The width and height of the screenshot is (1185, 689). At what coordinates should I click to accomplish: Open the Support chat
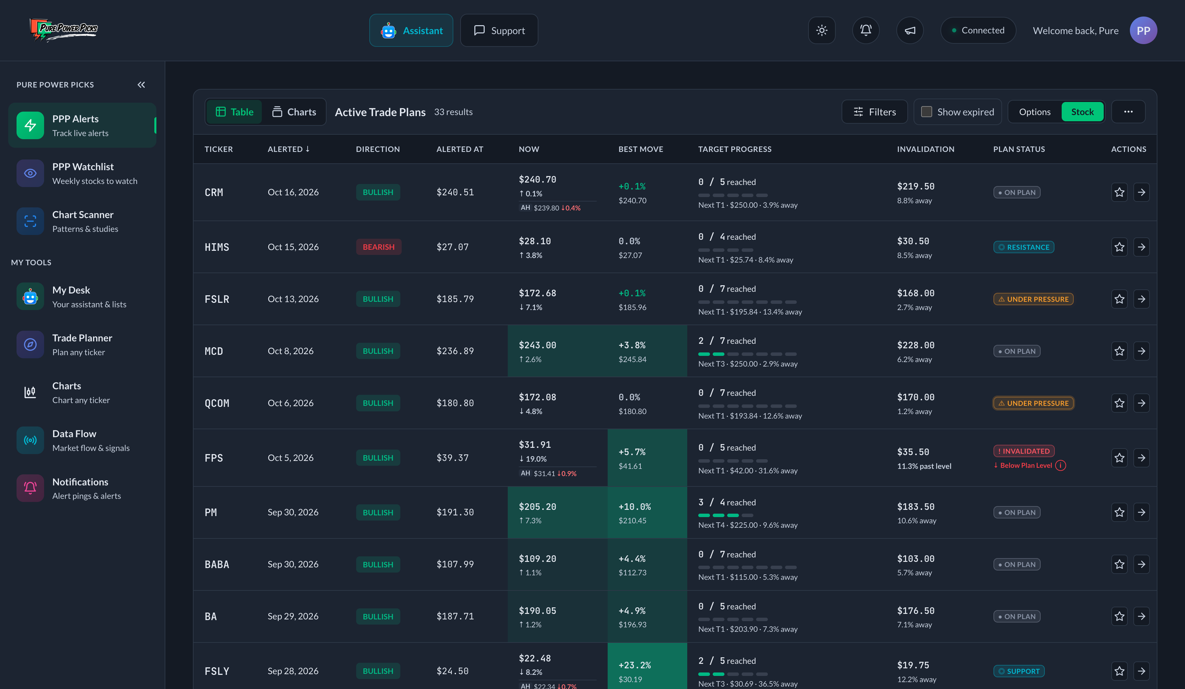click(x=499, y=30)
